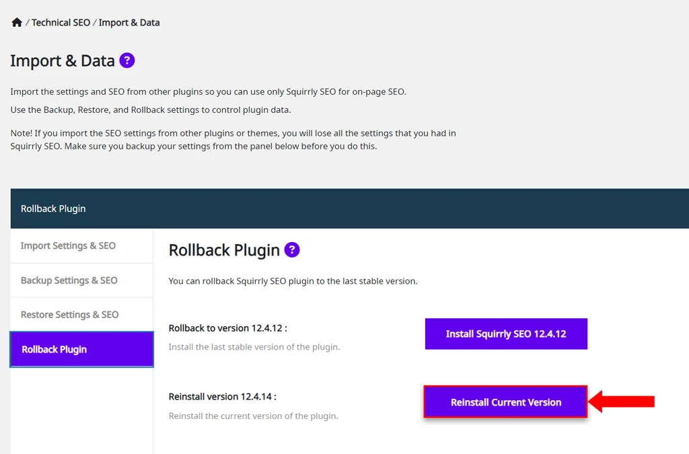Click help icon next to Rollback Plugin heading

pyautogui.click(x=292, y=250)
